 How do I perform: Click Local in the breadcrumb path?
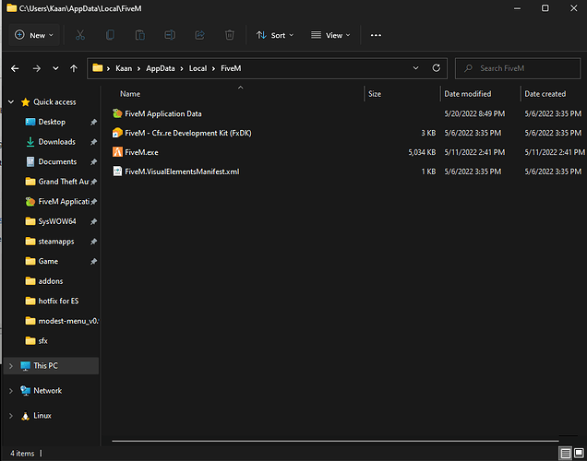pyautogui.click(x=198, y=68)
